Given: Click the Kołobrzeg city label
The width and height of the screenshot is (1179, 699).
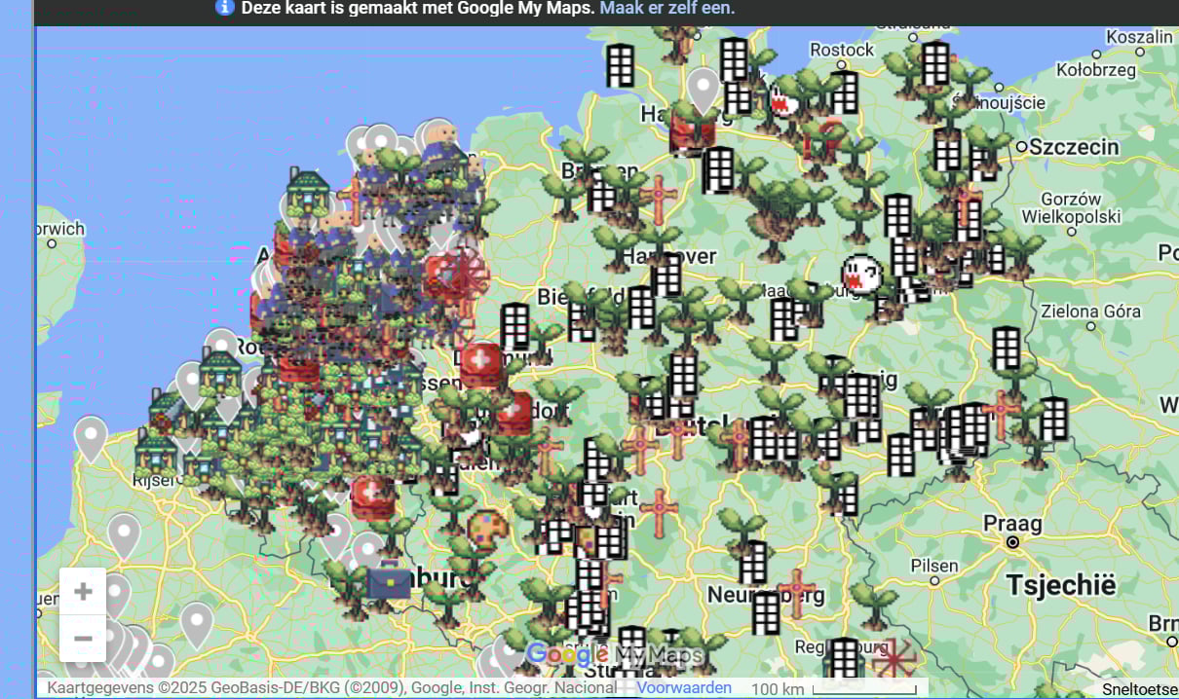Looking at the screenshot, I should [x=1096, y=70].
